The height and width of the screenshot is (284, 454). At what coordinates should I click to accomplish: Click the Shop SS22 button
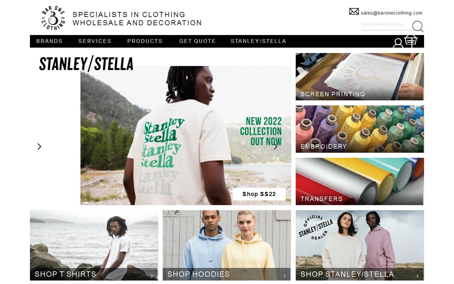(259, 194)
